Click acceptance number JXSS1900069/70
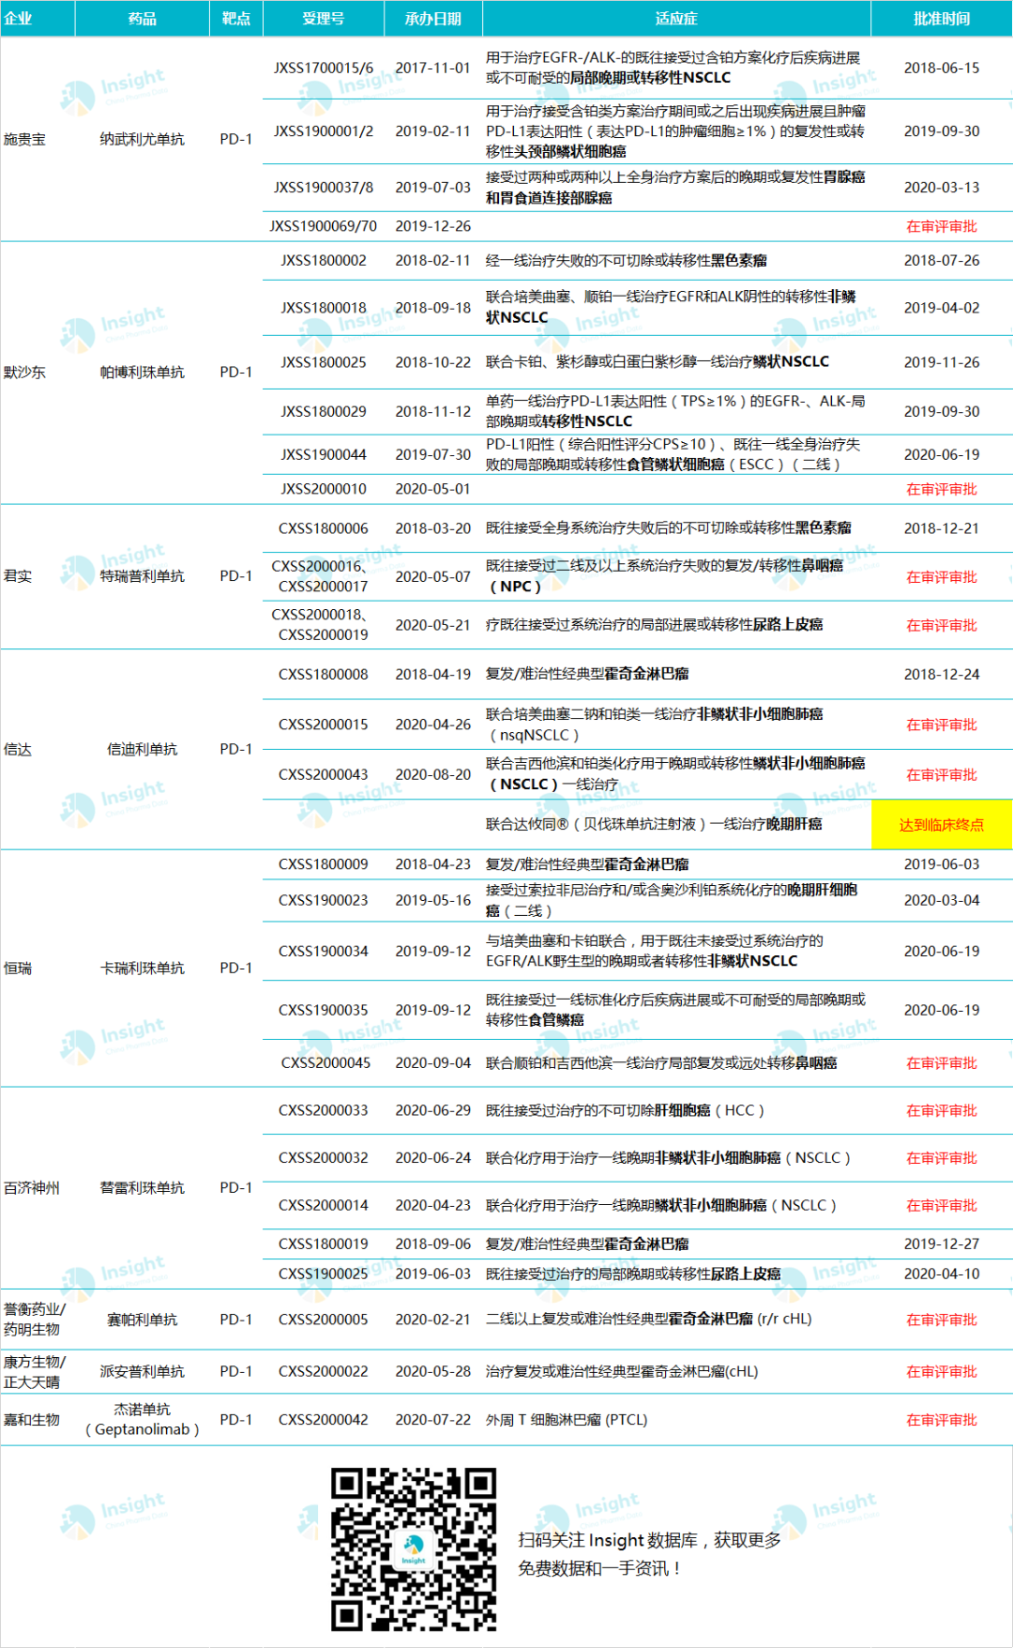This screenshot has height=1648, width=1013. point(324,225)
